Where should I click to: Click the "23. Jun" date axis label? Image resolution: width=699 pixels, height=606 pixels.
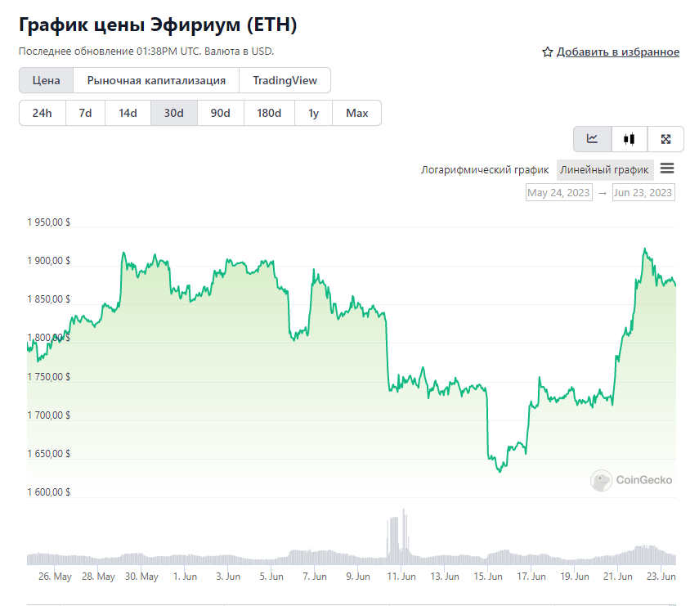pyautogui.click(x=661, y=576)
